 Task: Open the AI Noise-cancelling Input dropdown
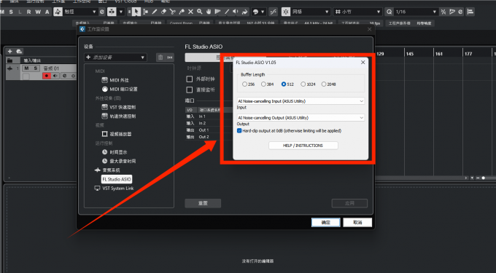click(301, 101)
